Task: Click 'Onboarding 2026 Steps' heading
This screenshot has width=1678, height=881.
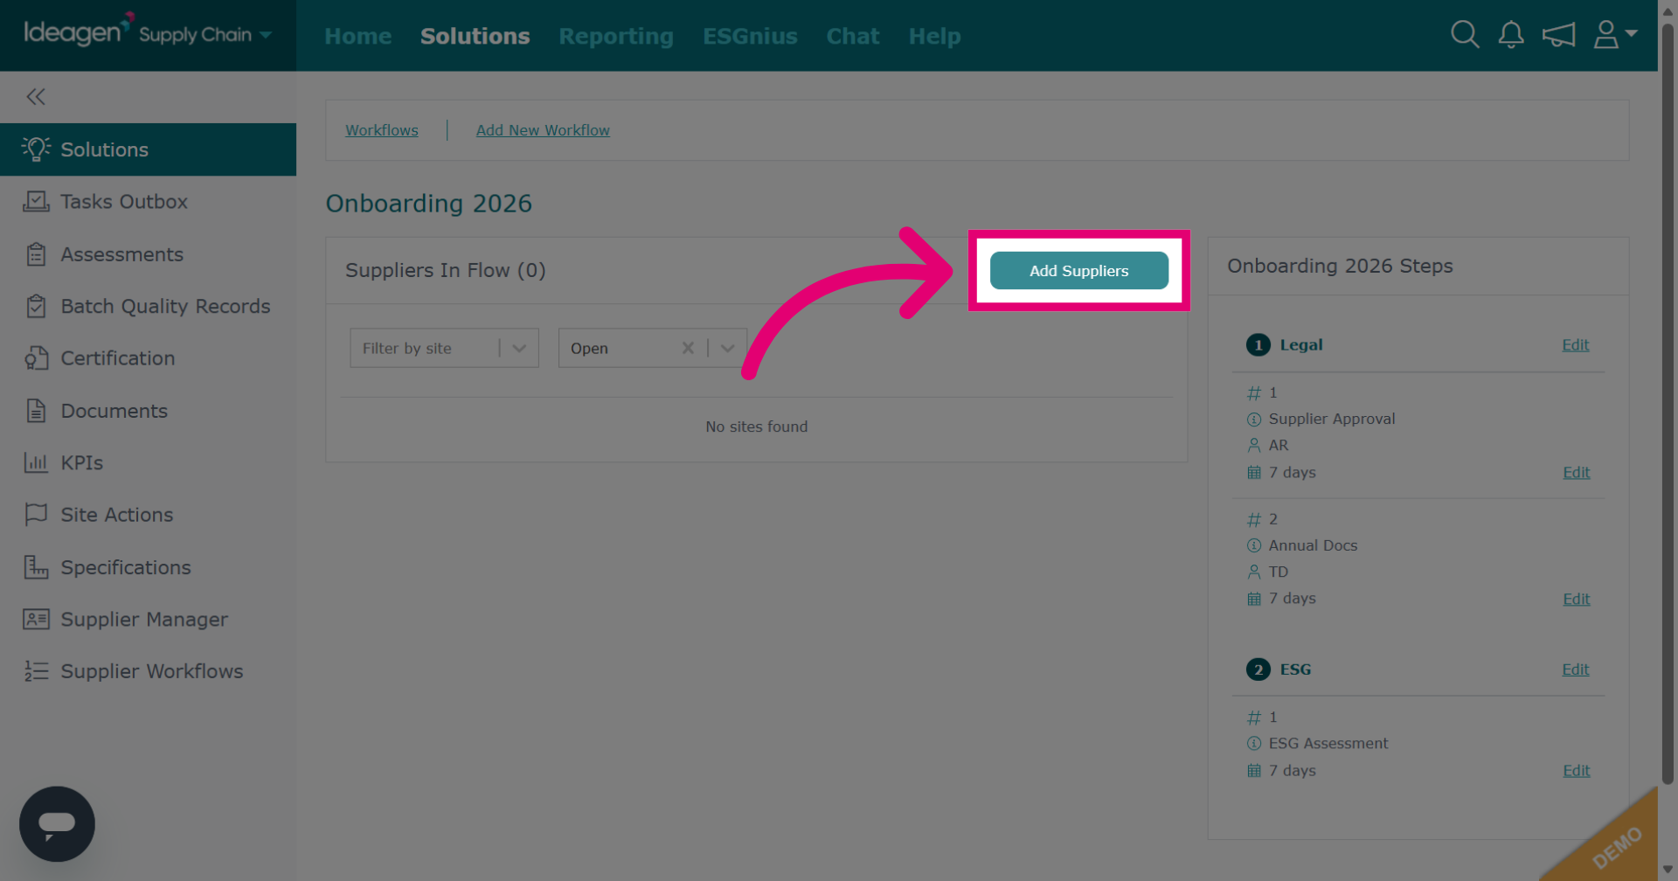Action: coord(1341,266)
